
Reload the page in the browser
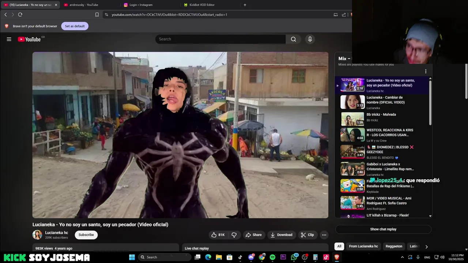point(20,15)
